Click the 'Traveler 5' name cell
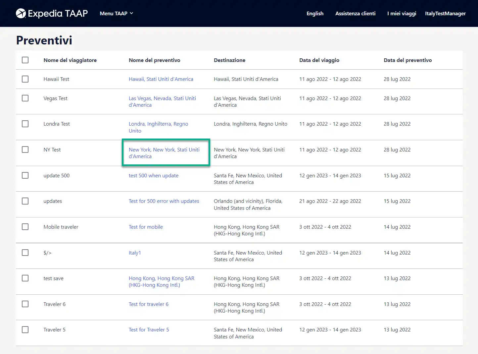The image size is (478, 354). (x=54, y=329)
